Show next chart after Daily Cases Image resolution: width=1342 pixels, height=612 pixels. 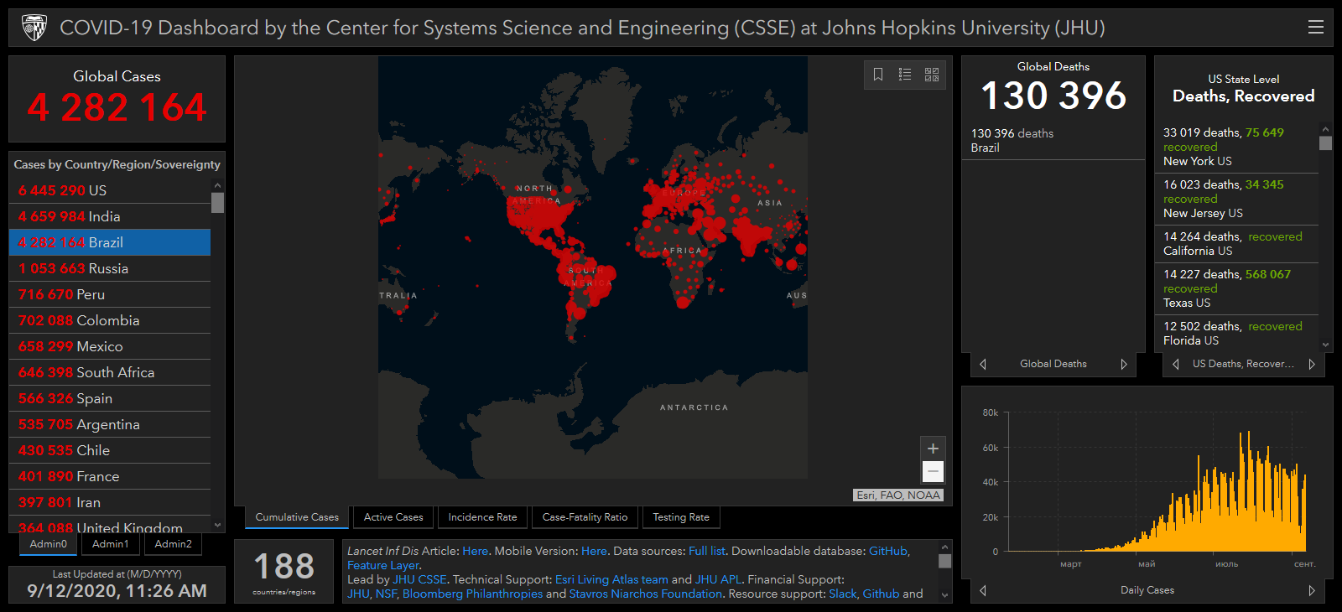pos(1312,590)
